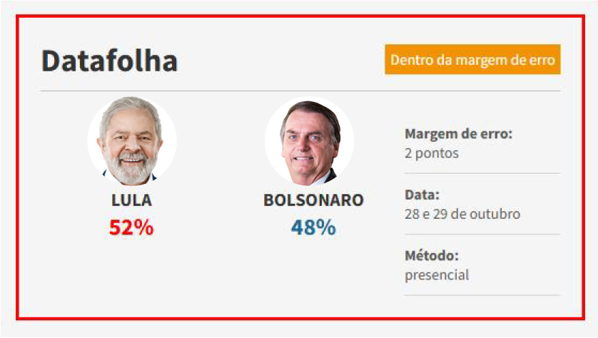Click the divider line below "presencial"
This screenshot has height=338, width=598.
[x=482, y=295]
